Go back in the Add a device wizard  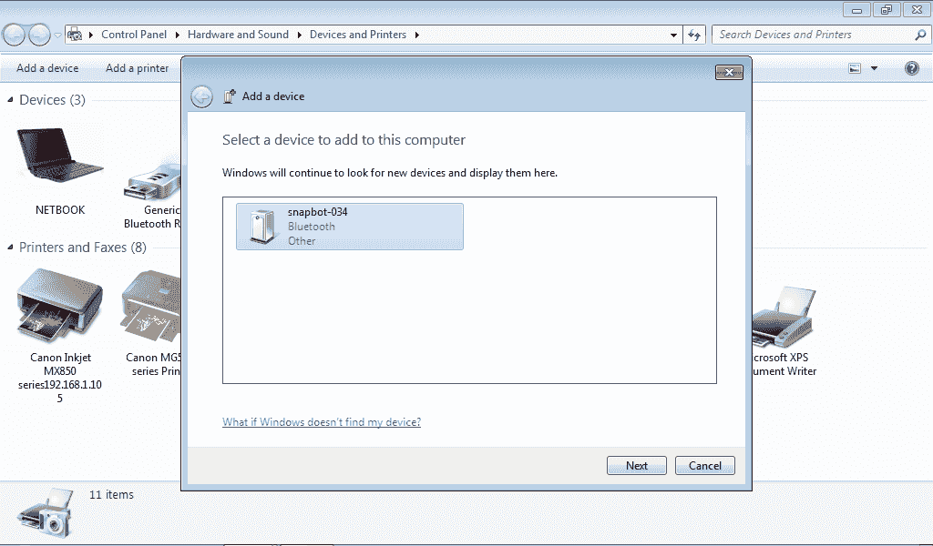point(202,96)
